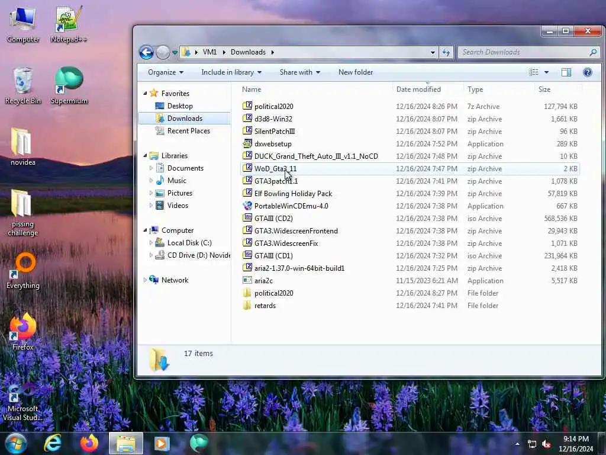The width and height of the screenshot is (606, 455).
Task: Expand the Network node
Action: click(146, 280)
